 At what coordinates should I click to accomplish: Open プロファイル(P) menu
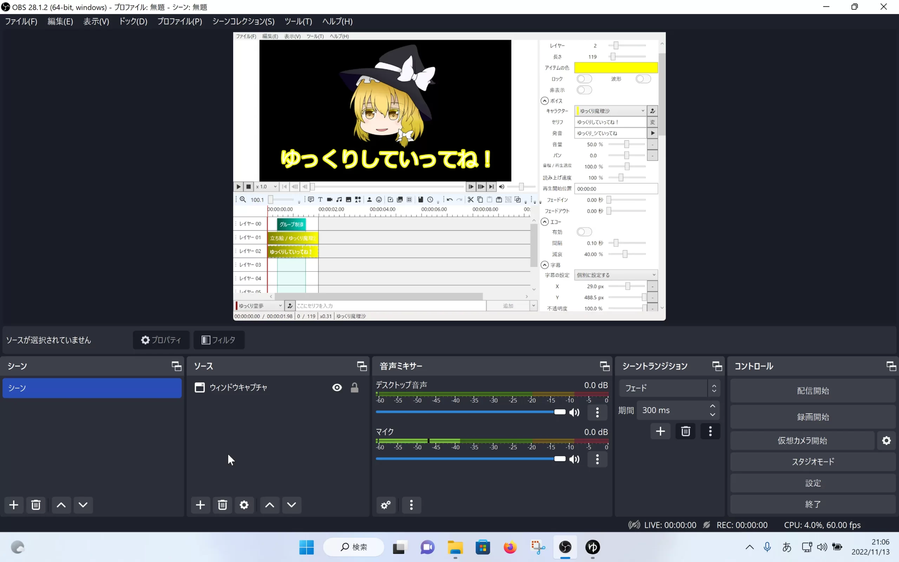(x=180, y=21)
